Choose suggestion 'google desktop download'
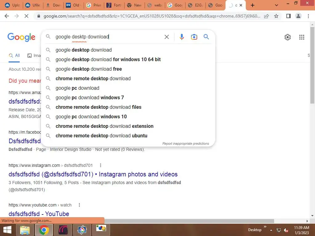The height and width of the screenshot is (236, 315). coord(128,50)
